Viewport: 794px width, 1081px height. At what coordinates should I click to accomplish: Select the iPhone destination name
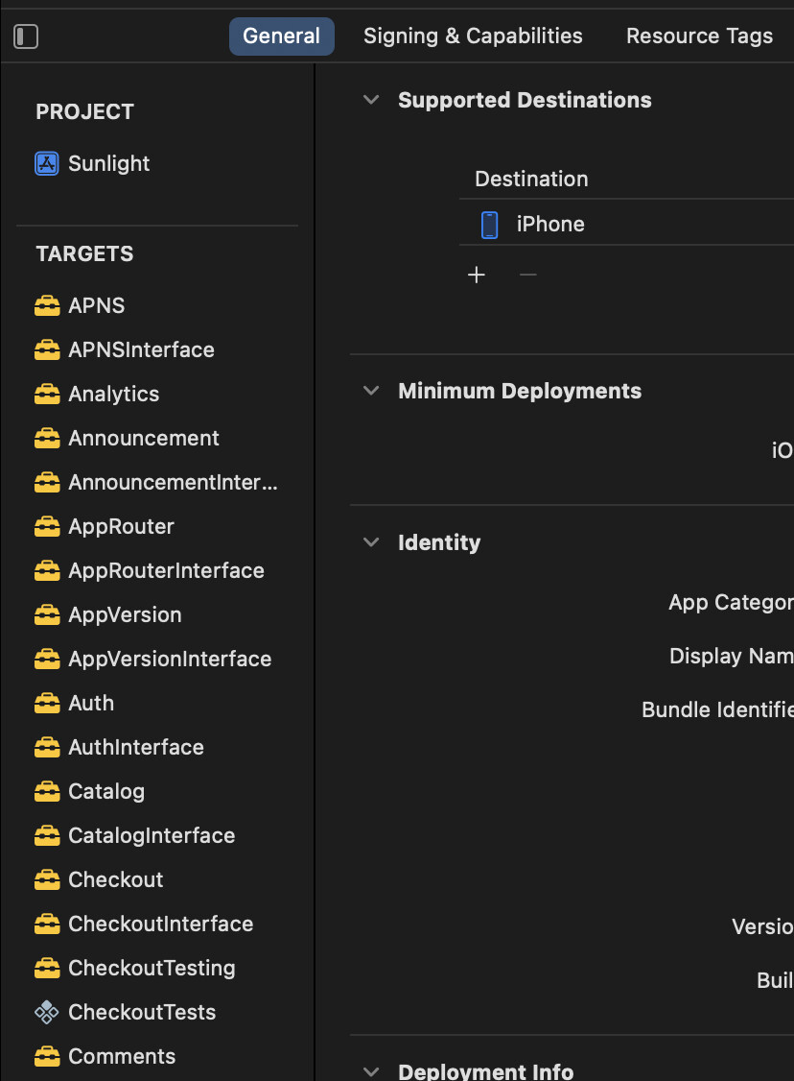pyautogui.click(x=551, y=224)
